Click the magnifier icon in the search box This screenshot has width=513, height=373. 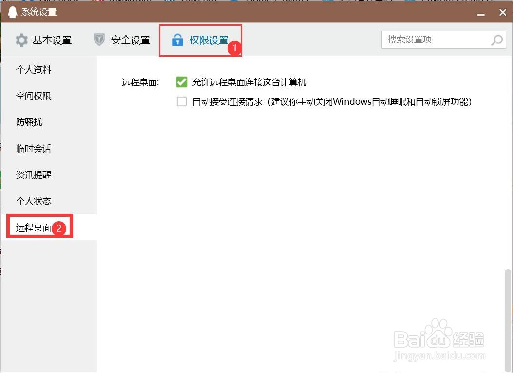tap(496, 39)
